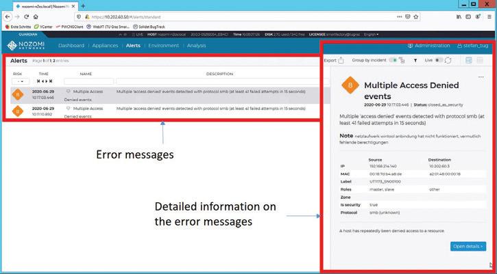Reload the page with the refresh icon
This screenshot has height=274, width=497.
tap(27, 17)
